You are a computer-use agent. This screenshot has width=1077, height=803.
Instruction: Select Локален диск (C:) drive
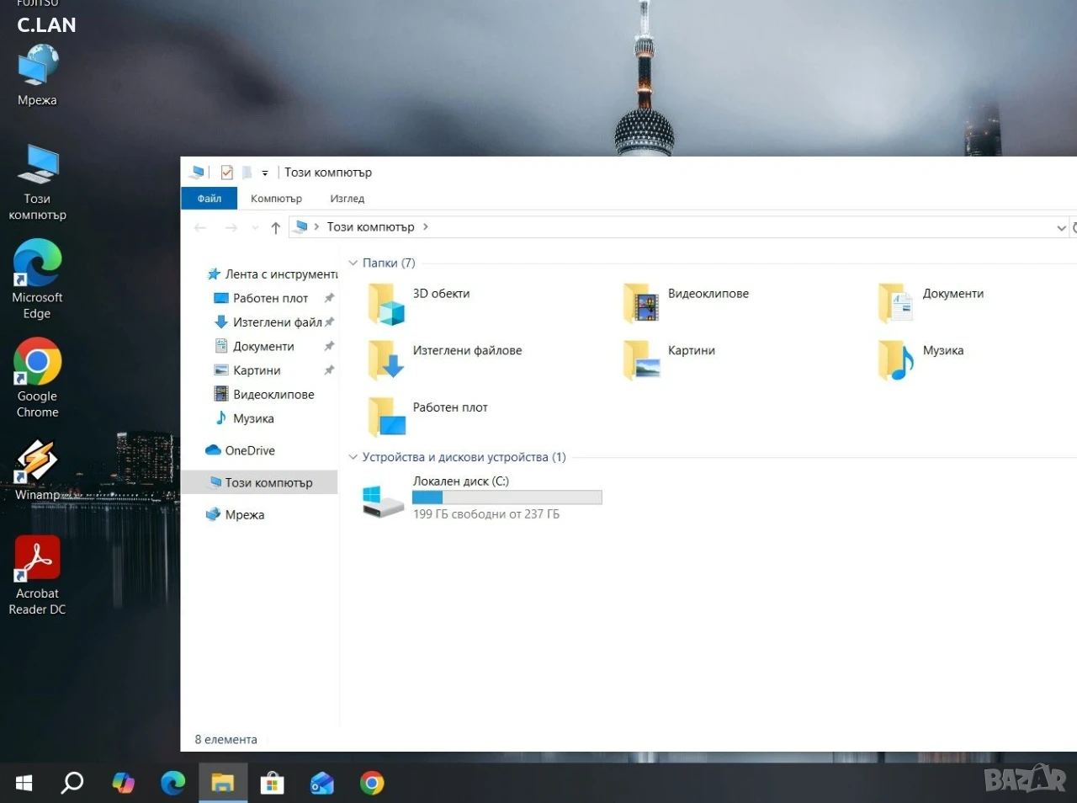coord(482,498)
